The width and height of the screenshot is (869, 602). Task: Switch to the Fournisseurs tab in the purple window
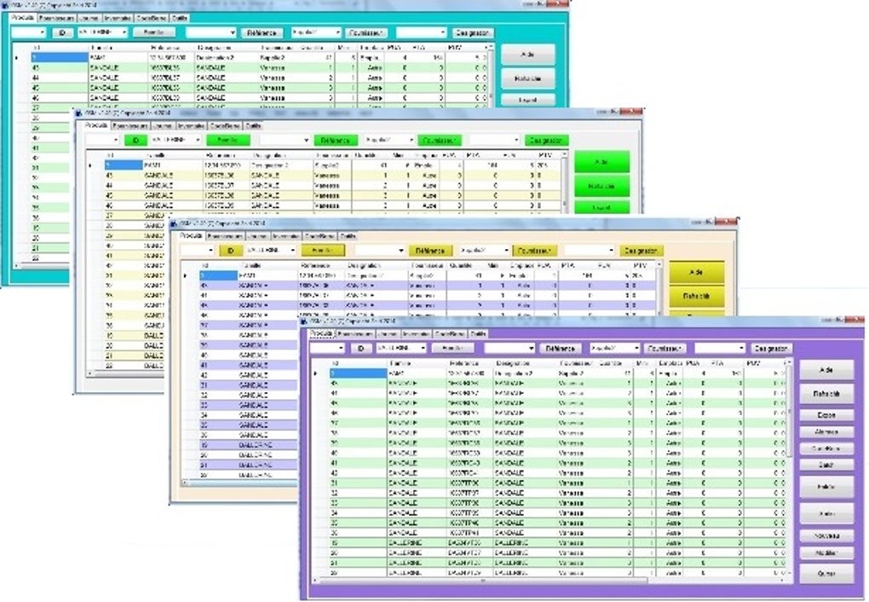point(349,333)
